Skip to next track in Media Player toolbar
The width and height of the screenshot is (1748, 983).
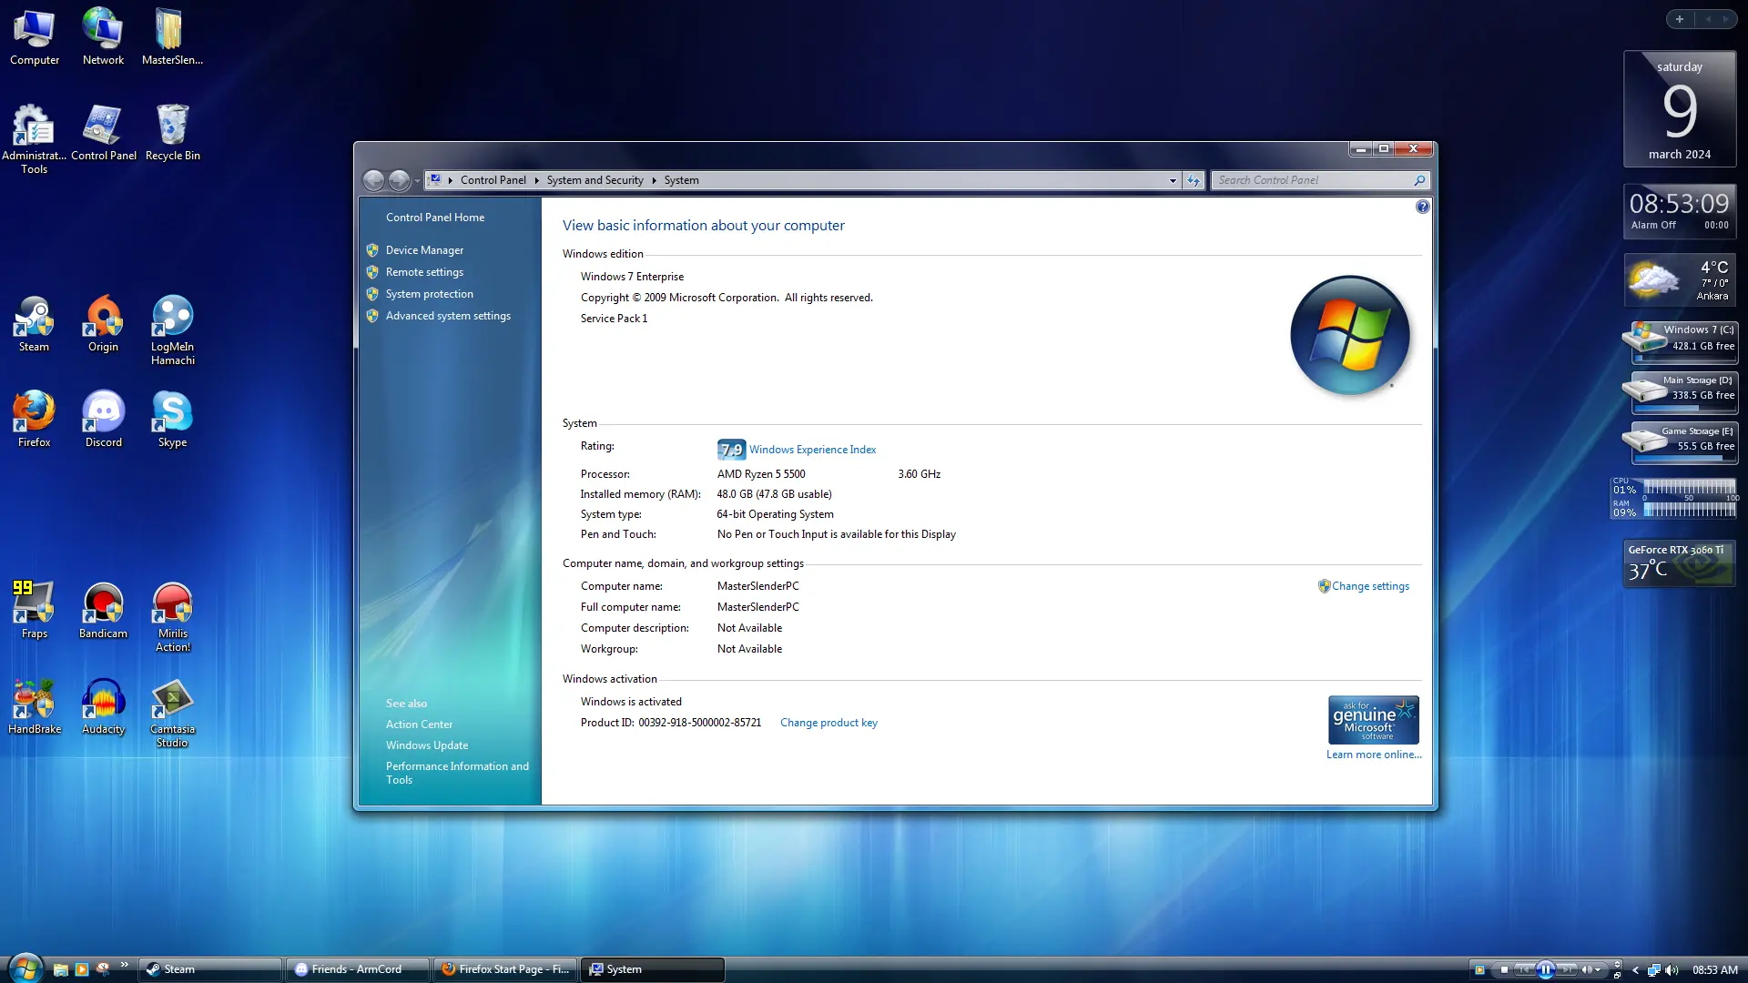1568,969
